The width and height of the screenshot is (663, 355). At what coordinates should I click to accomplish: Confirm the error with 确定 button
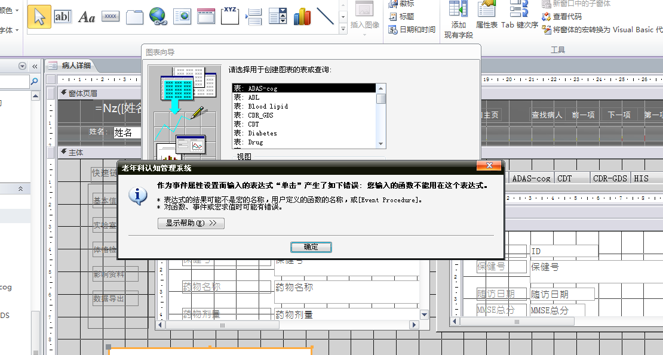click(311, 247)
